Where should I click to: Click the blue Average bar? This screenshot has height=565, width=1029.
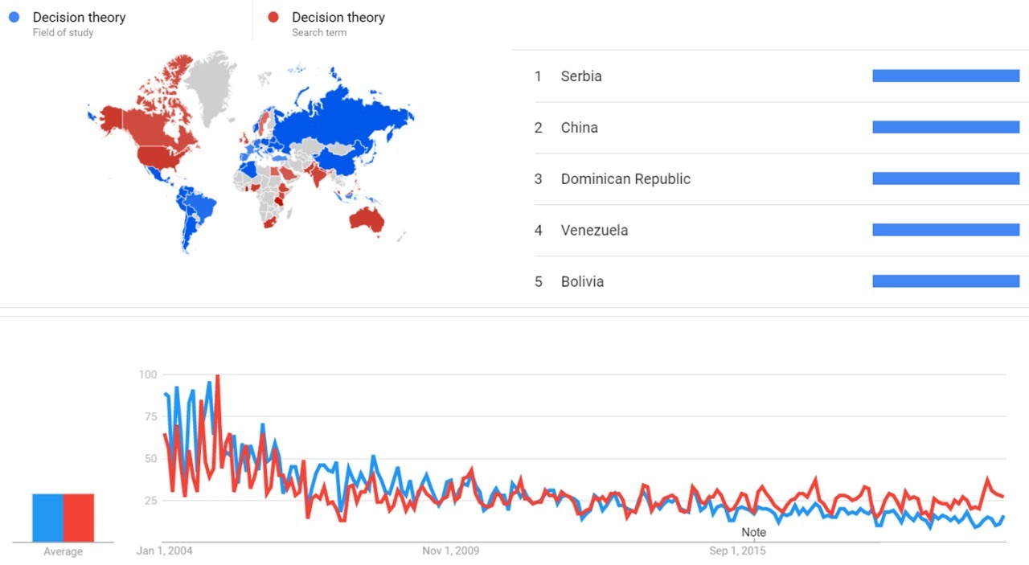point(47,518)
